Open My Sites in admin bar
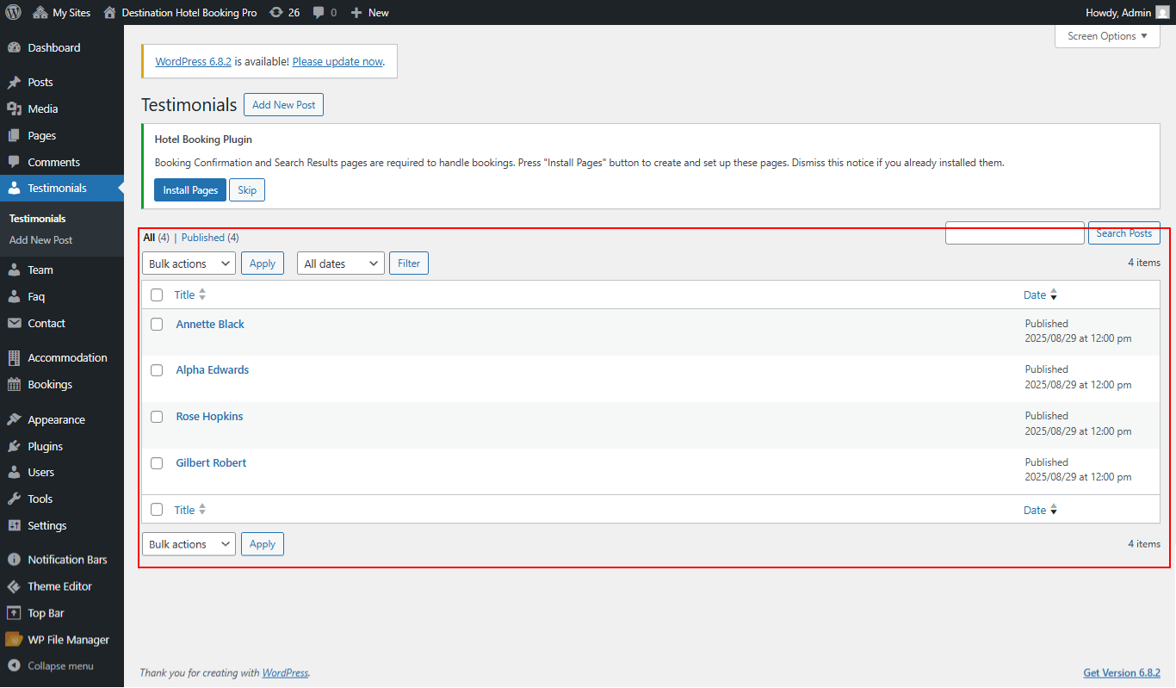 point(62,12)
